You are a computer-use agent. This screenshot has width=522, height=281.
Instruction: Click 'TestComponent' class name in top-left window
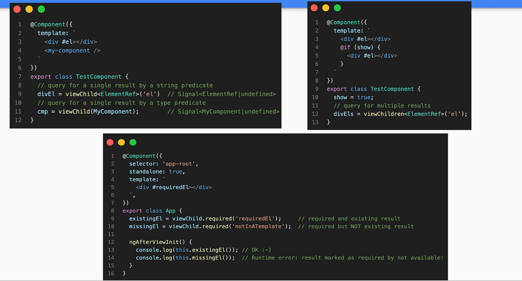pyautogui.click(x=99, y=77)
